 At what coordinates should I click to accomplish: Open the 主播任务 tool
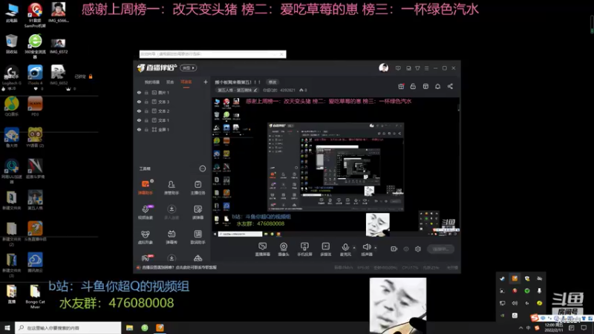point(198,187)
